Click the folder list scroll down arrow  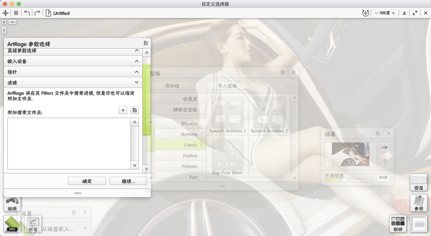pyautogui.click(x=135, y=165)
